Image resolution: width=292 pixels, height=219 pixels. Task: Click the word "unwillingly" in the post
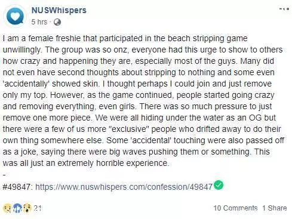(22, 50)
